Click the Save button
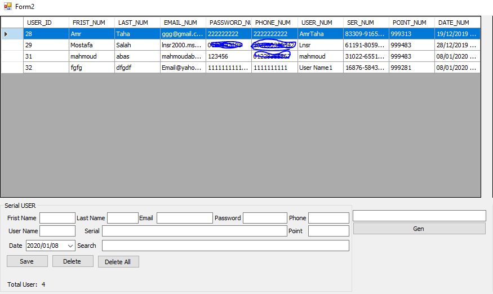 26,261
